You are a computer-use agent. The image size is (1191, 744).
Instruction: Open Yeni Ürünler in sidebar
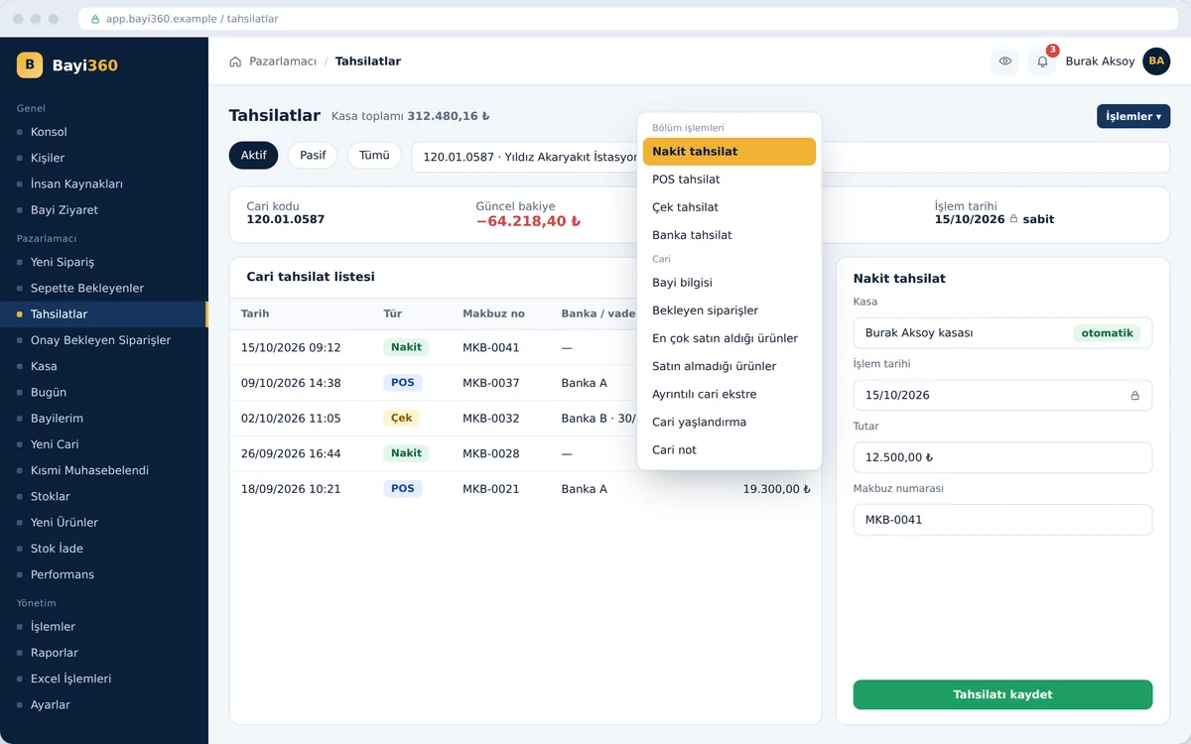[104, 523]
